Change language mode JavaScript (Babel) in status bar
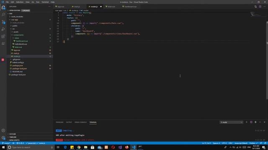Viewport: 268px width, 150px height. pos(241,143)
